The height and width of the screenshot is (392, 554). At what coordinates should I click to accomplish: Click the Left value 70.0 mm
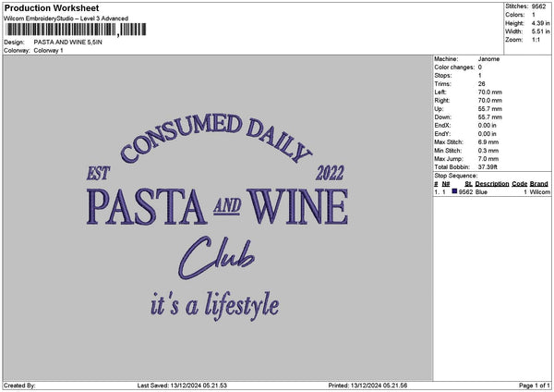(x=489, y=92)
